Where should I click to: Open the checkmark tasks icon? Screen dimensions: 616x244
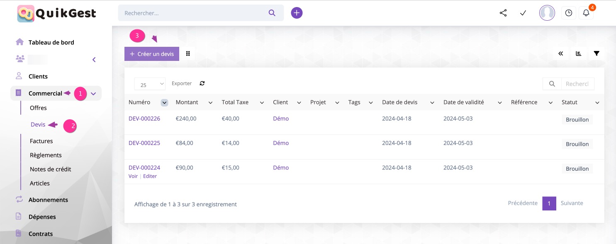[523, 13]
